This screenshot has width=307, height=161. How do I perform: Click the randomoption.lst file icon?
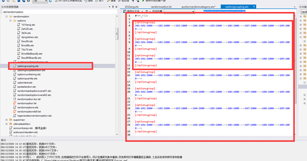(15, 103)
